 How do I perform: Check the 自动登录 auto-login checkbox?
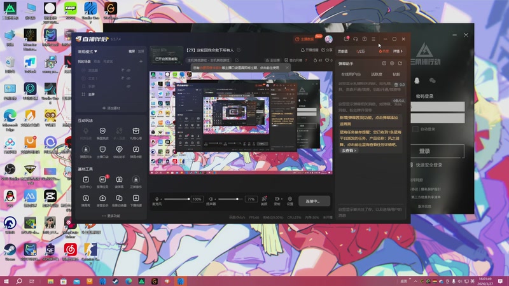(x=415, y=129)
